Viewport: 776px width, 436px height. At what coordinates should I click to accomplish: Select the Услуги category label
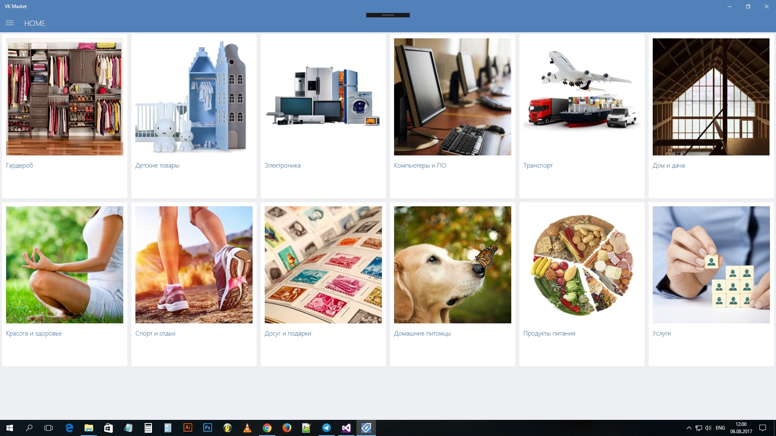pos(662,333)
